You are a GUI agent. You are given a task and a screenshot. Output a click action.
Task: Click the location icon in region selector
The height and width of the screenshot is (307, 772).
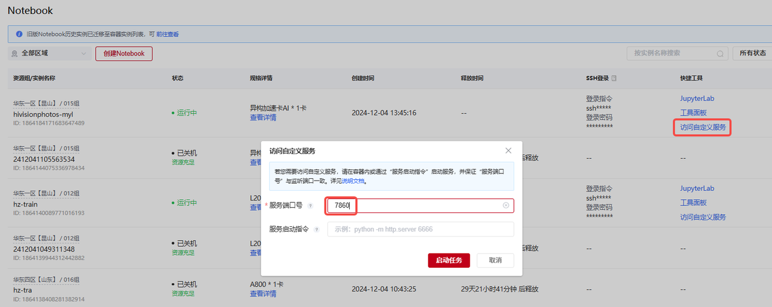[x=14, y=54]
